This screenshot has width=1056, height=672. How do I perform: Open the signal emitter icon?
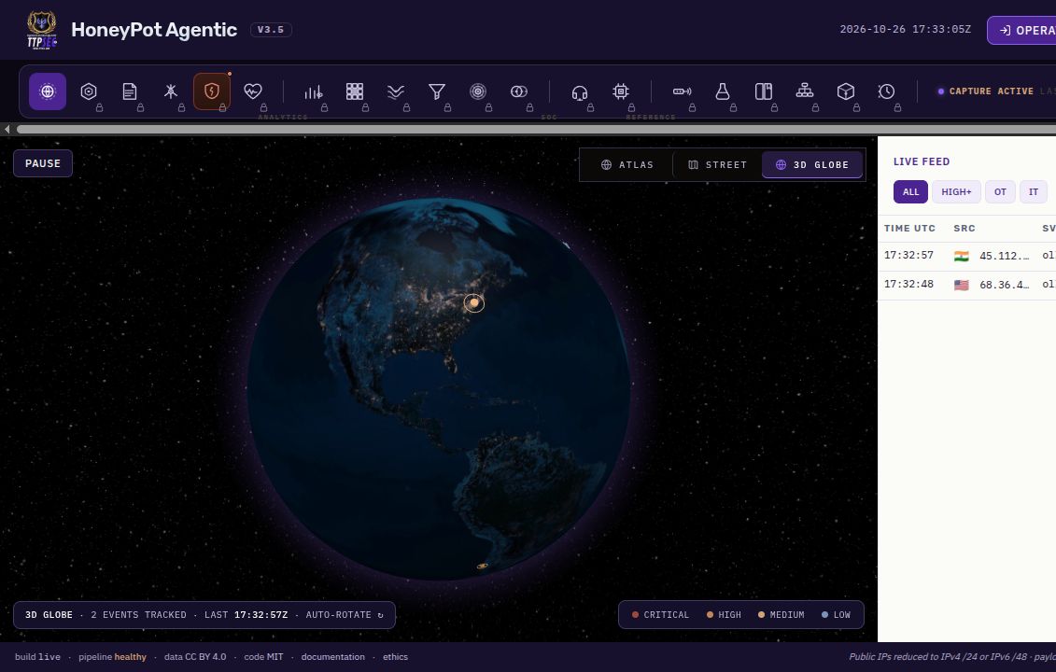pos(682,91)
